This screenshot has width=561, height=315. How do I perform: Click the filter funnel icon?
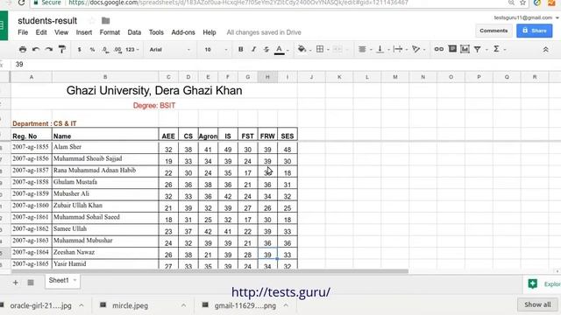[x=477, y=49]
